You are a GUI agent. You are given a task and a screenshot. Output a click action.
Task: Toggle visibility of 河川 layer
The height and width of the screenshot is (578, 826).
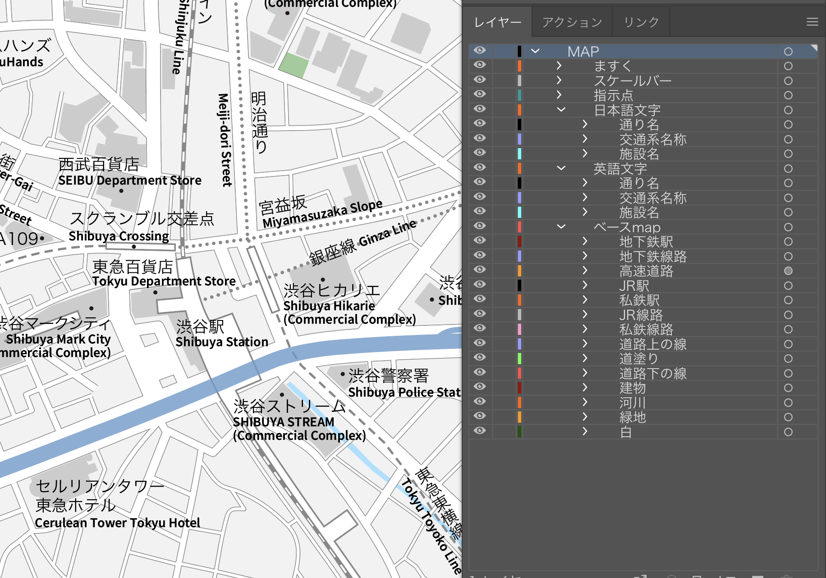(x=480, y=402)
